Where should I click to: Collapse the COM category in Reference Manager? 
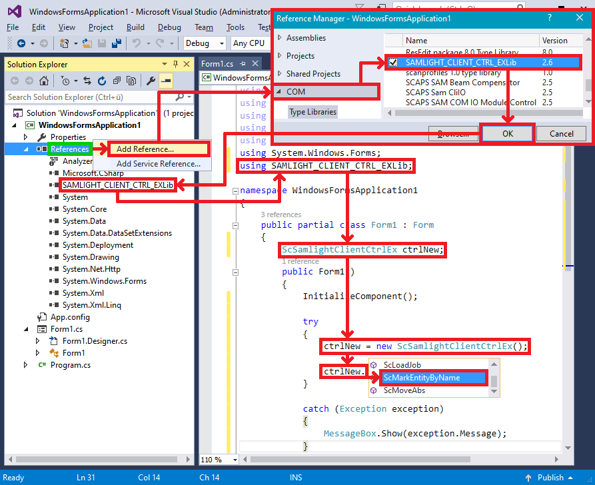coord(279,92)
